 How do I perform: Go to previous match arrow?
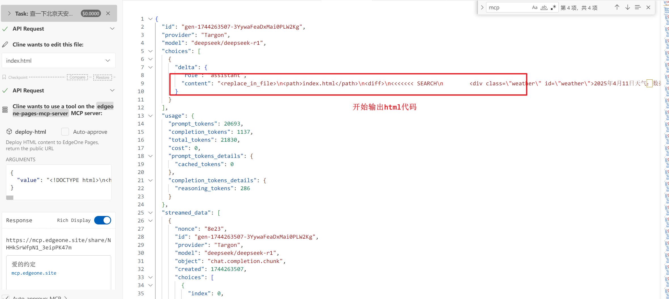617,7
